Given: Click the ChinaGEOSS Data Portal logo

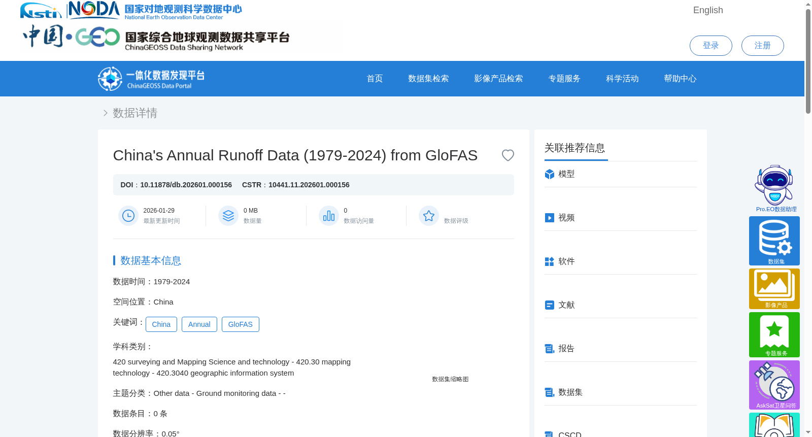Looking at the screenshot, I should point(151,79).
